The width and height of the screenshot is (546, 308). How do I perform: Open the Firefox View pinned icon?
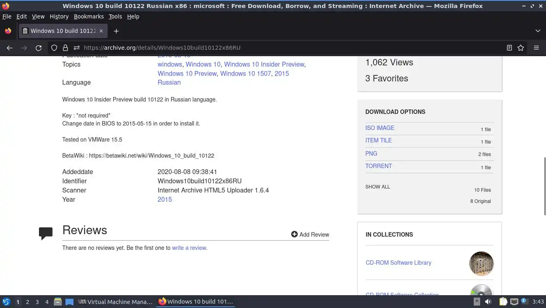tap(8, 31)
